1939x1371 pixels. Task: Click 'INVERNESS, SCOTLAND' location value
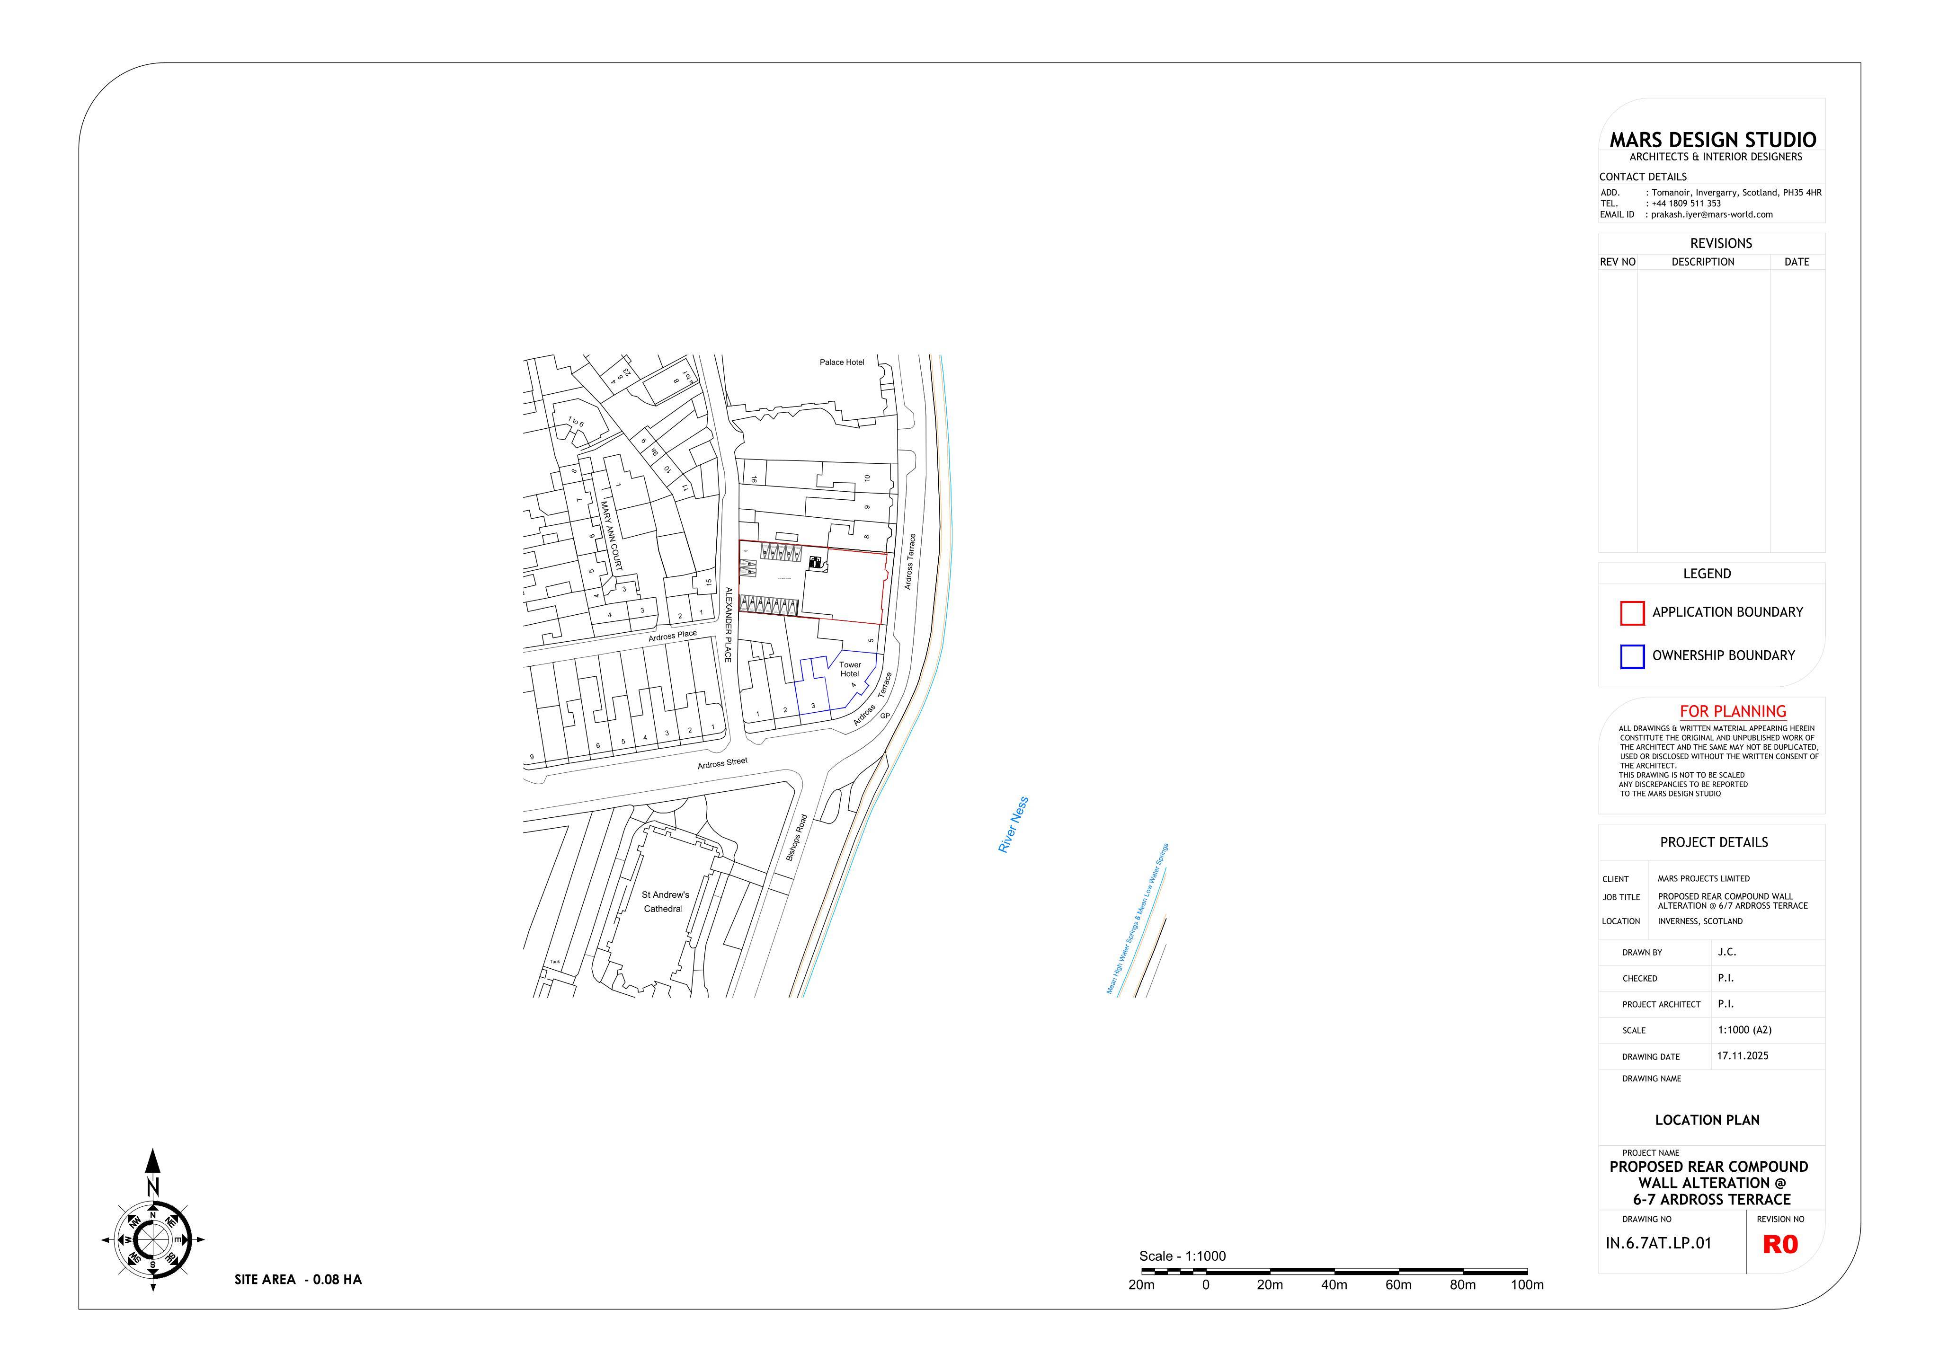point(1699,921)
